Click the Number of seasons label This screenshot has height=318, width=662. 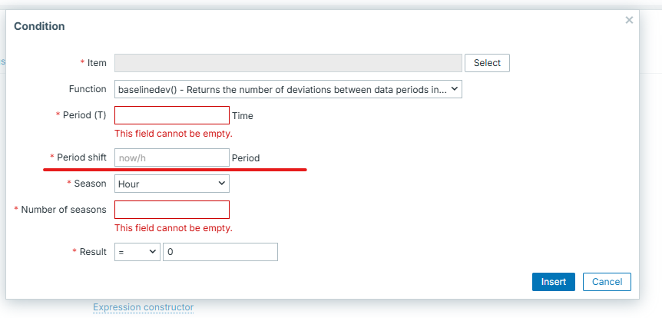(64, 210)
